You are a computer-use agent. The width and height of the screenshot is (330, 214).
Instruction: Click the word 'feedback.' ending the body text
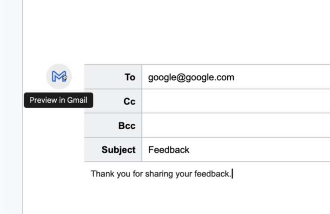[x=213, y=174]
